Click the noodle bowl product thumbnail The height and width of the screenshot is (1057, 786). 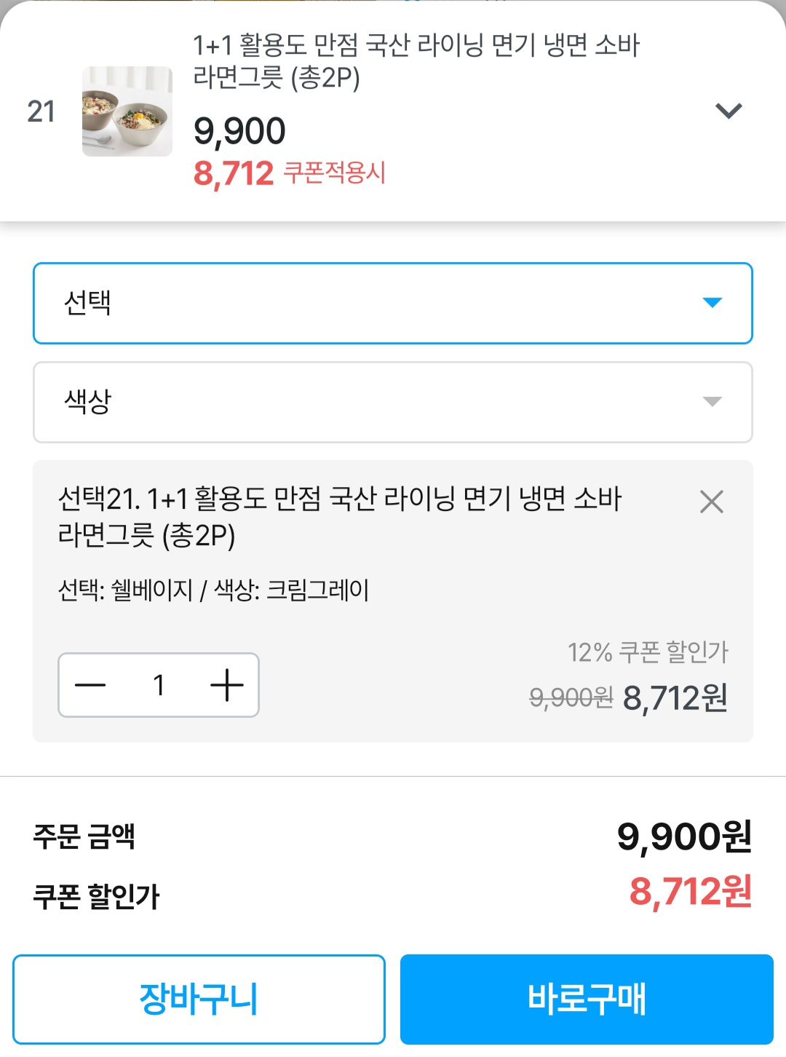(127, 111)
